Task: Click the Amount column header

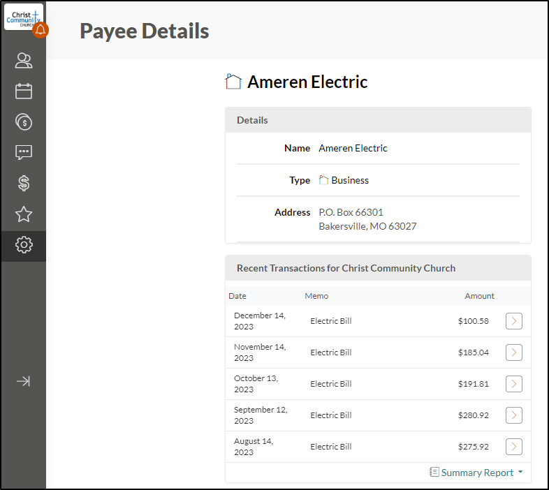Action: [x=479, y=296]
